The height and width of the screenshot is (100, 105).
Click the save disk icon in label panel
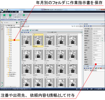(103, 68)
